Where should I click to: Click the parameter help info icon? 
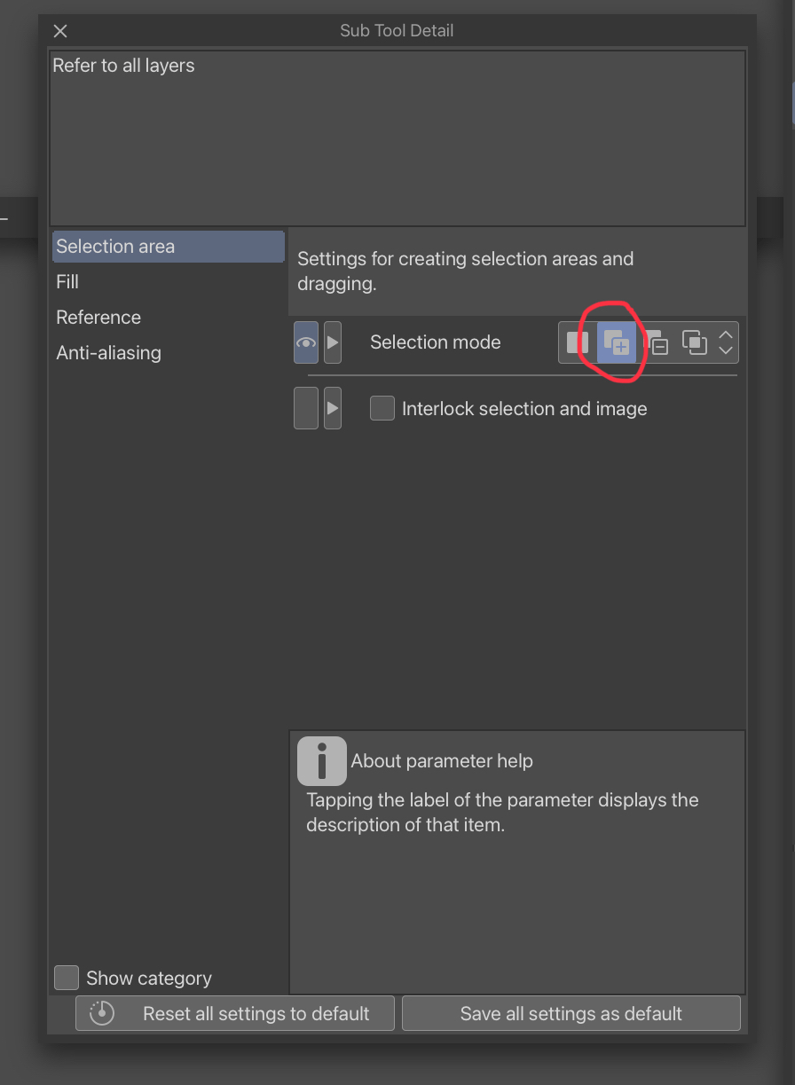321,760
